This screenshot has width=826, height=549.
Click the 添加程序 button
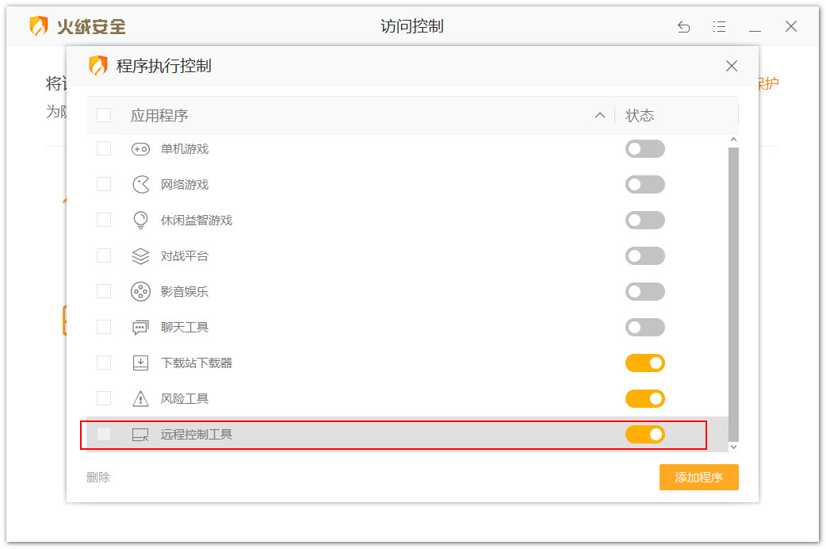click(x=698, y=478)
